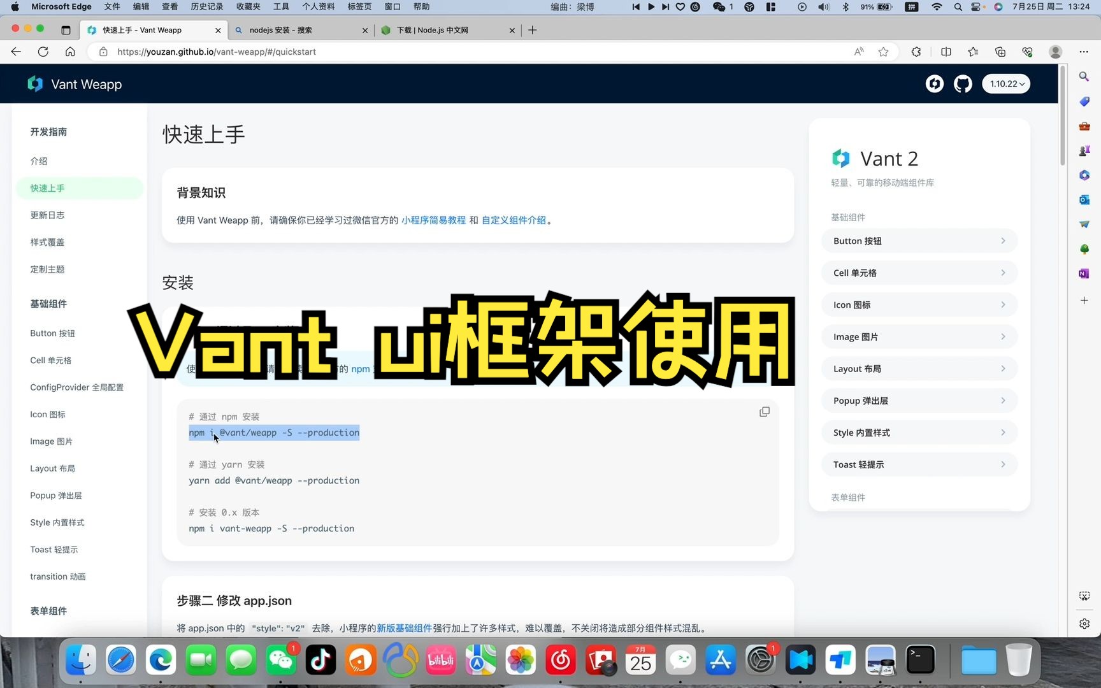Open GitHub repository icon in header
Screen dimensions: 1101x688
pyautogui.click(x=963, y=83)
